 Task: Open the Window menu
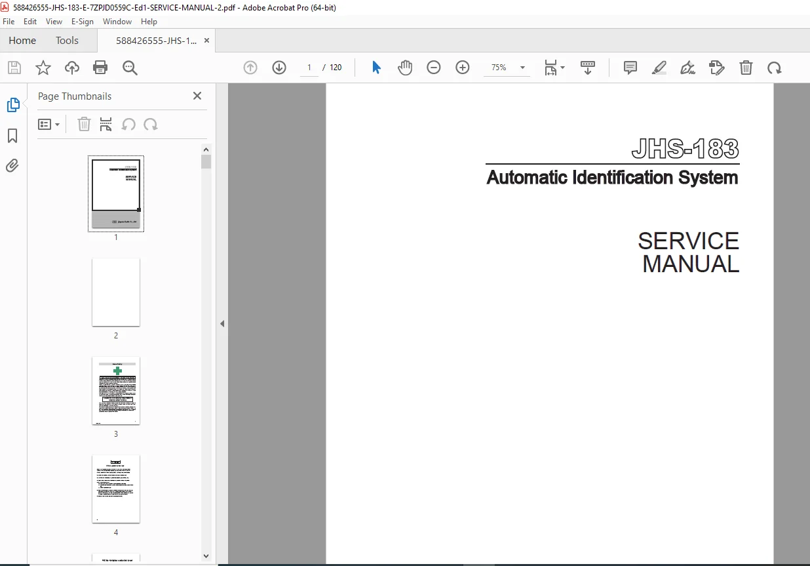point(117,22)
